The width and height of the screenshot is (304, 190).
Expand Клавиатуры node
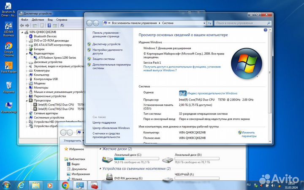(x=27, y=71)
